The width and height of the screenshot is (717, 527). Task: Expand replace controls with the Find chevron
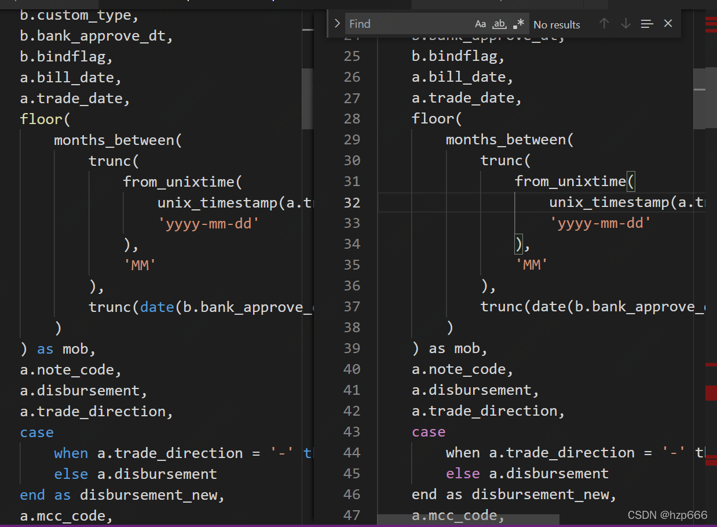pyautogui.click(x=336, y=24)
